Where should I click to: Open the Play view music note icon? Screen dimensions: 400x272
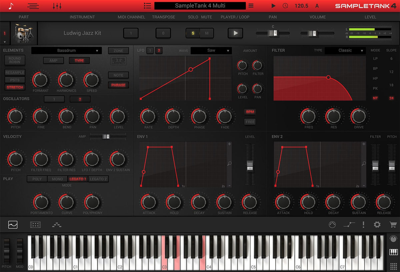11,6
